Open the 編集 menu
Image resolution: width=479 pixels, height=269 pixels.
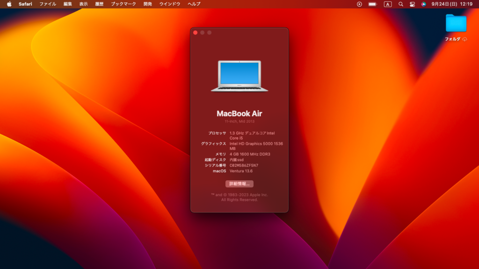pyautogui.click(x=67, y=4)
